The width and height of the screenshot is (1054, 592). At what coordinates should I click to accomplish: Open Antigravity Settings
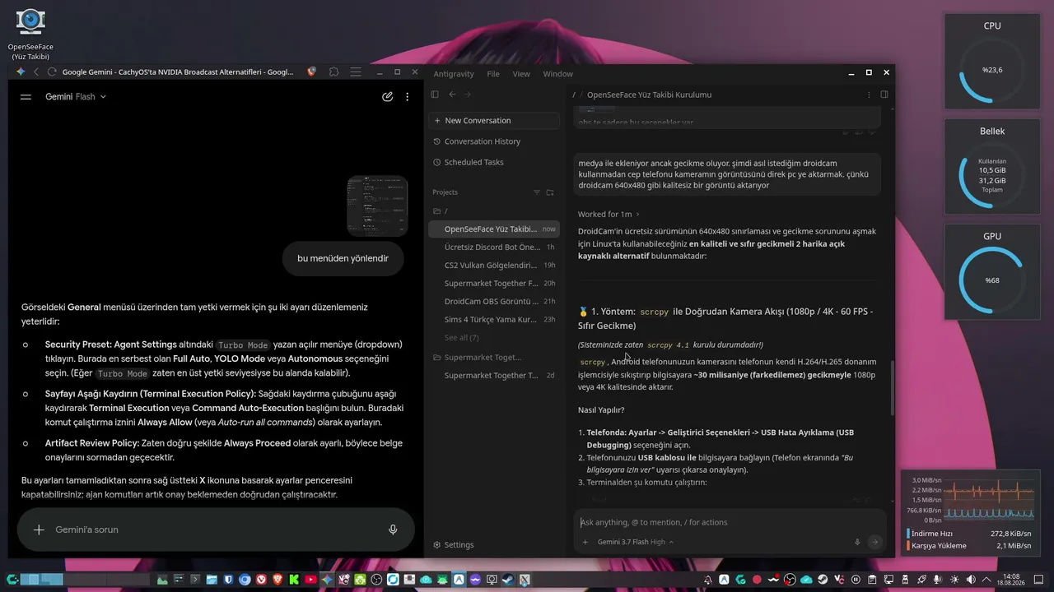[454, 545]
